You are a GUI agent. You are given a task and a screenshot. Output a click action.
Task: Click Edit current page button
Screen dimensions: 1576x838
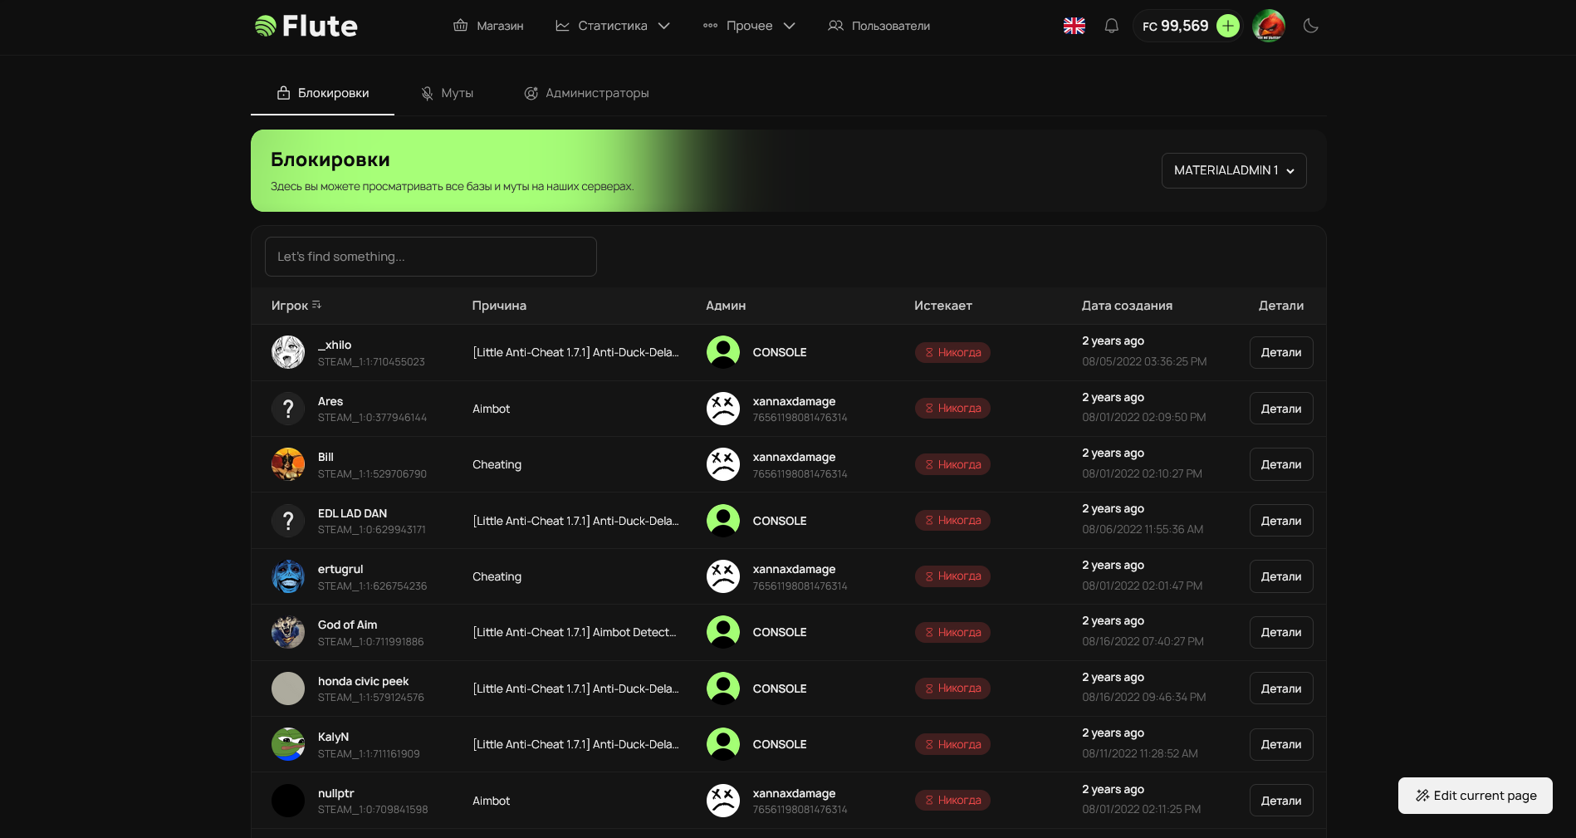[x=1475, y=796]
